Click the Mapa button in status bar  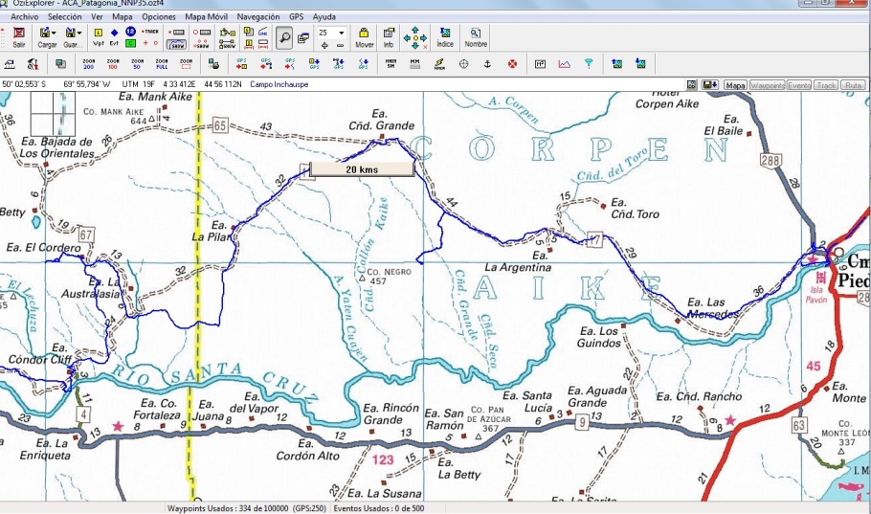click(x=735, y=85)
